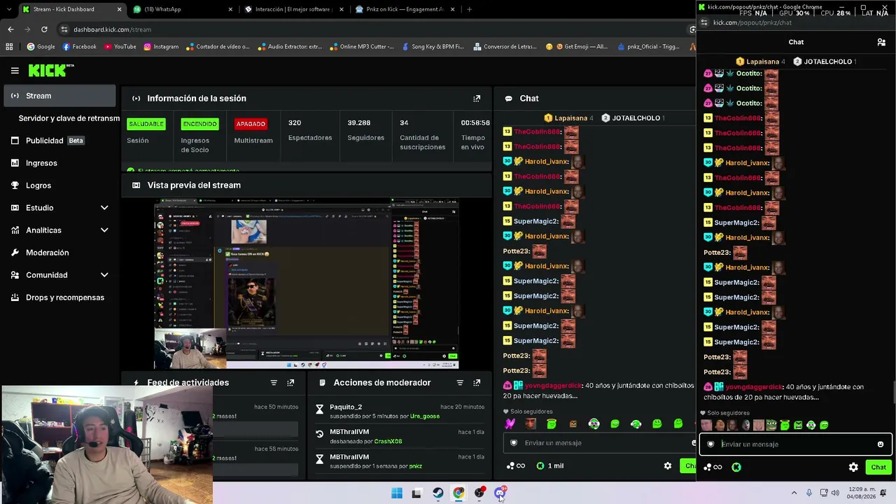Click the channel points infinity icon in dashboard chat

pyautogui.click(x=516, y=465)
